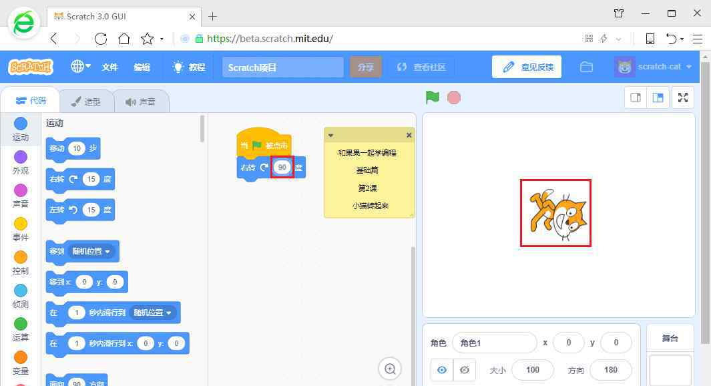The width and height of the screenshot is (711, 386).
Task: Switch to the 代码 tab
Action: (x=31, y=100)
